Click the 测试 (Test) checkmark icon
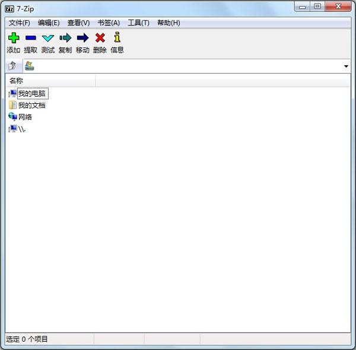 pyautogui.click(x=48, y=38)
